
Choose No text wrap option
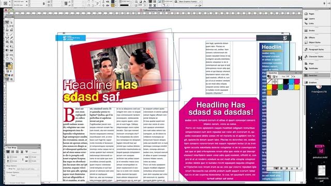[x=8, y=151]
